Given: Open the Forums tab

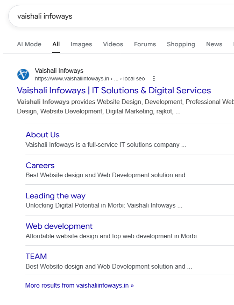Looking at the screenshot, I should (145, 44).
